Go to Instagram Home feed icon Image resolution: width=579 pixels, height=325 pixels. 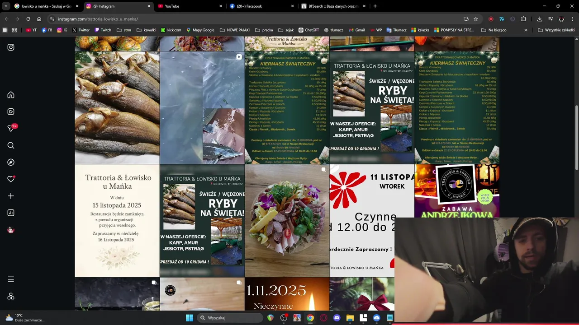(11, 95)
